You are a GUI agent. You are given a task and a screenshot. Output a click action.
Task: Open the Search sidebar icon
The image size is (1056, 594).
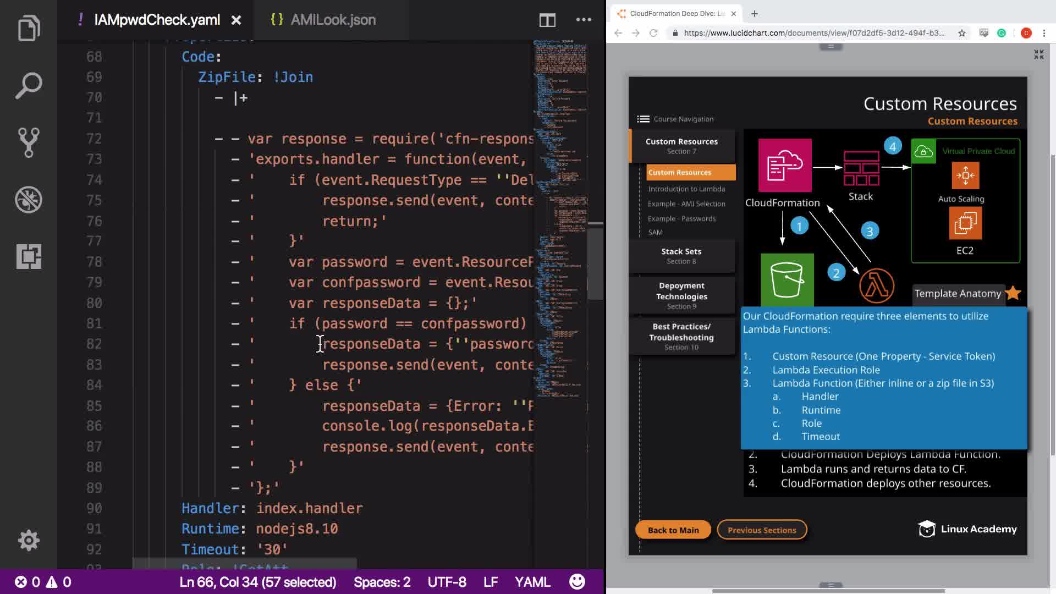coord(29,85)
